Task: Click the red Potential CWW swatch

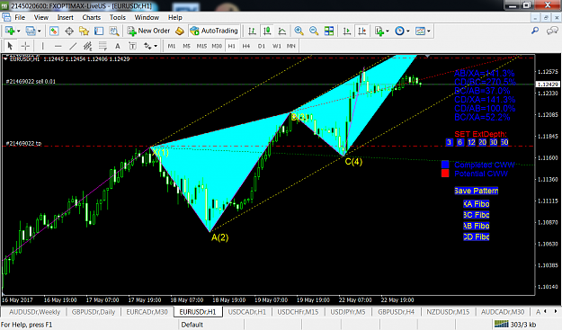Action: [445, 174]
